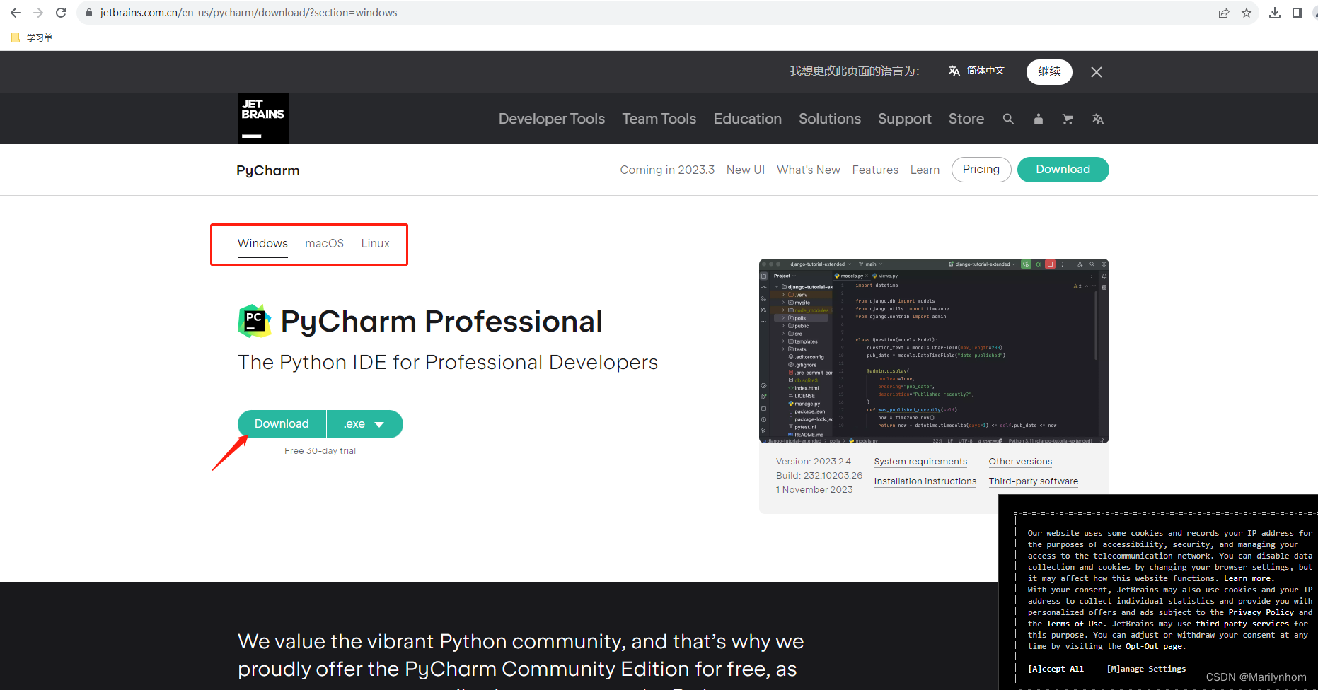Click Version: 2023.2.4 text
The width and height of the screenshot is (1318, 690).
814,462
